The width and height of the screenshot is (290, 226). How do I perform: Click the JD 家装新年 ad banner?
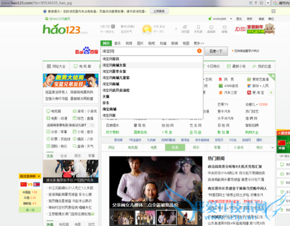[255, 29]
